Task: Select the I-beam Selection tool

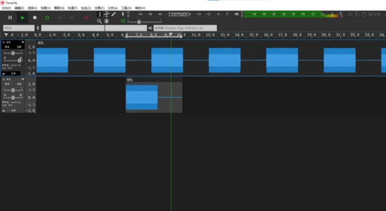Action: point(100,14)
